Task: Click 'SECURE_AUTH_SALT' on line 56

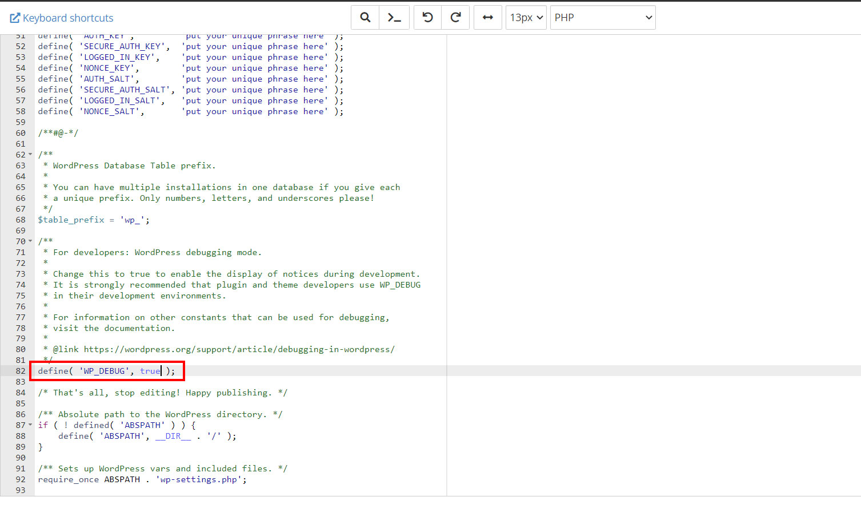Action: (125, 90)
